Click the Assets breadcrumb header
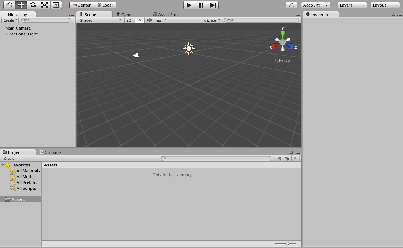This screenshot has width=403, height=248. pos(50,165)
